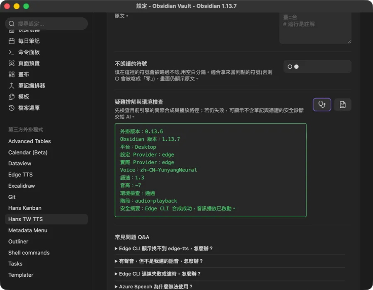Click the search magnifier icon in settings

pos(12,24)
